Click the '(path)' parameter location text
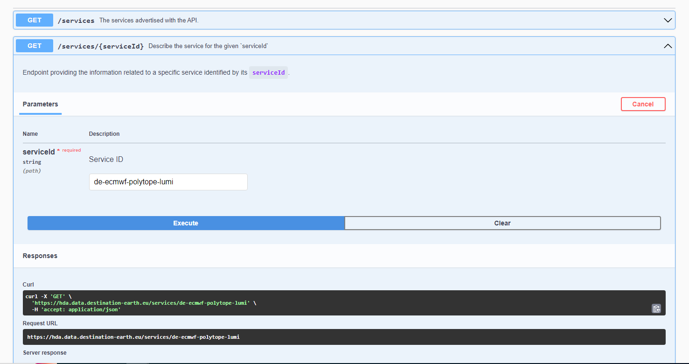Viewport: 689px width, 364px height. tap(32, 171)
